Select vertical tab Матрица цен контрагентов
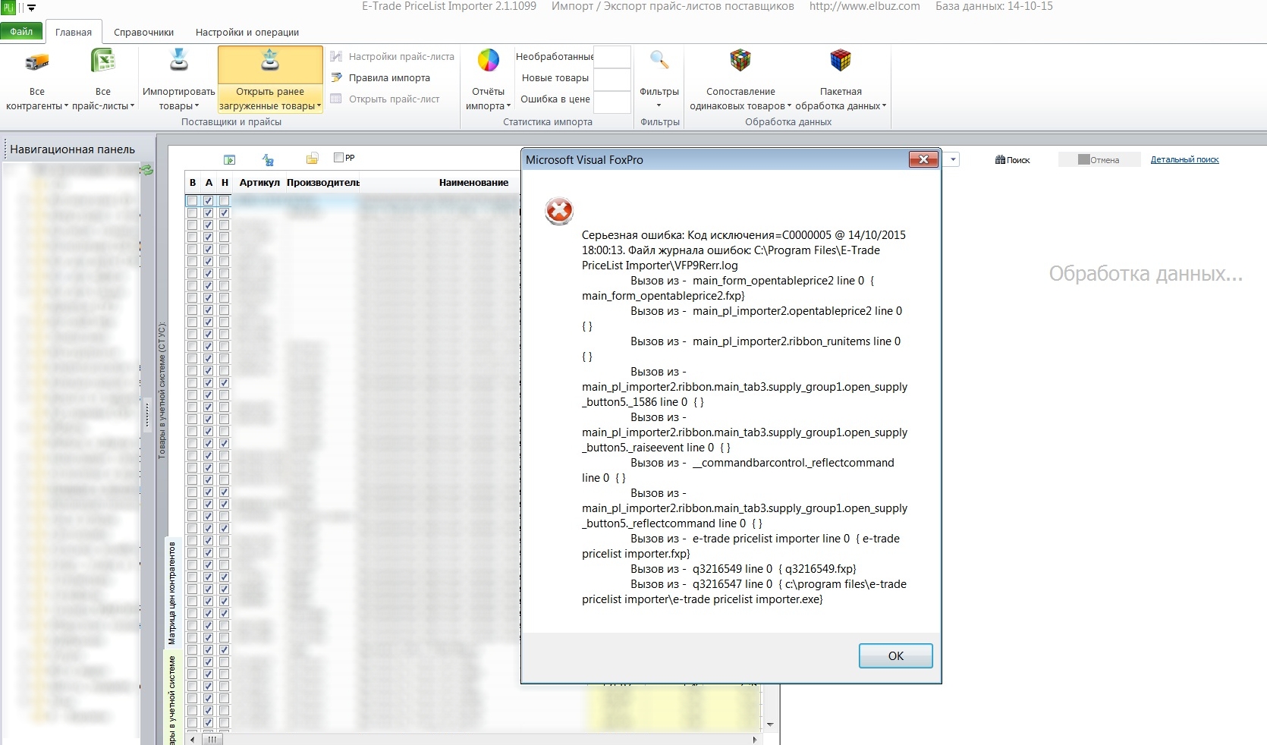The width and height of the screenshot is (1267, 745). (171, 593)
